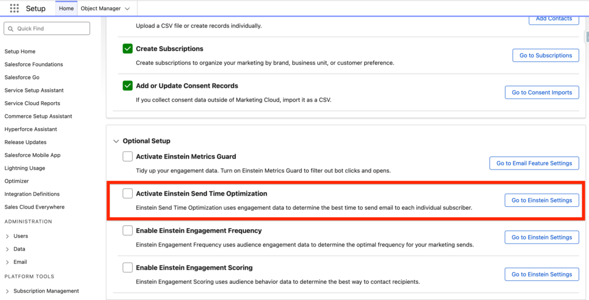Screen dimensions: 589x300
Task: Click the Go to Subscriptions button
Action: click(x=545, y=55)
